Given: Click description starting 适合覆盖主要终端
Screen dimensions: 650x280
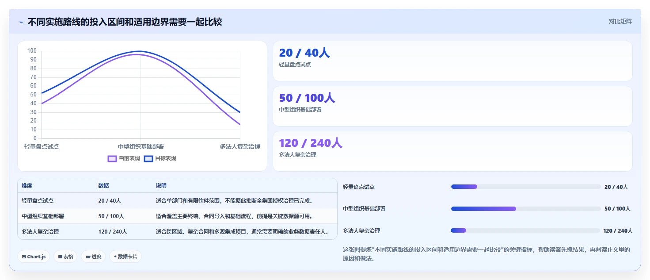Looking at the screenshot, I should coord(235,216).
